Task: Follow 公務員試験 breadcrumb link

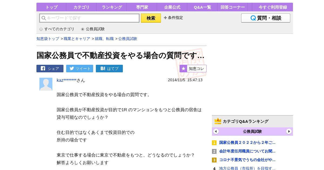Action: point(128,39)
